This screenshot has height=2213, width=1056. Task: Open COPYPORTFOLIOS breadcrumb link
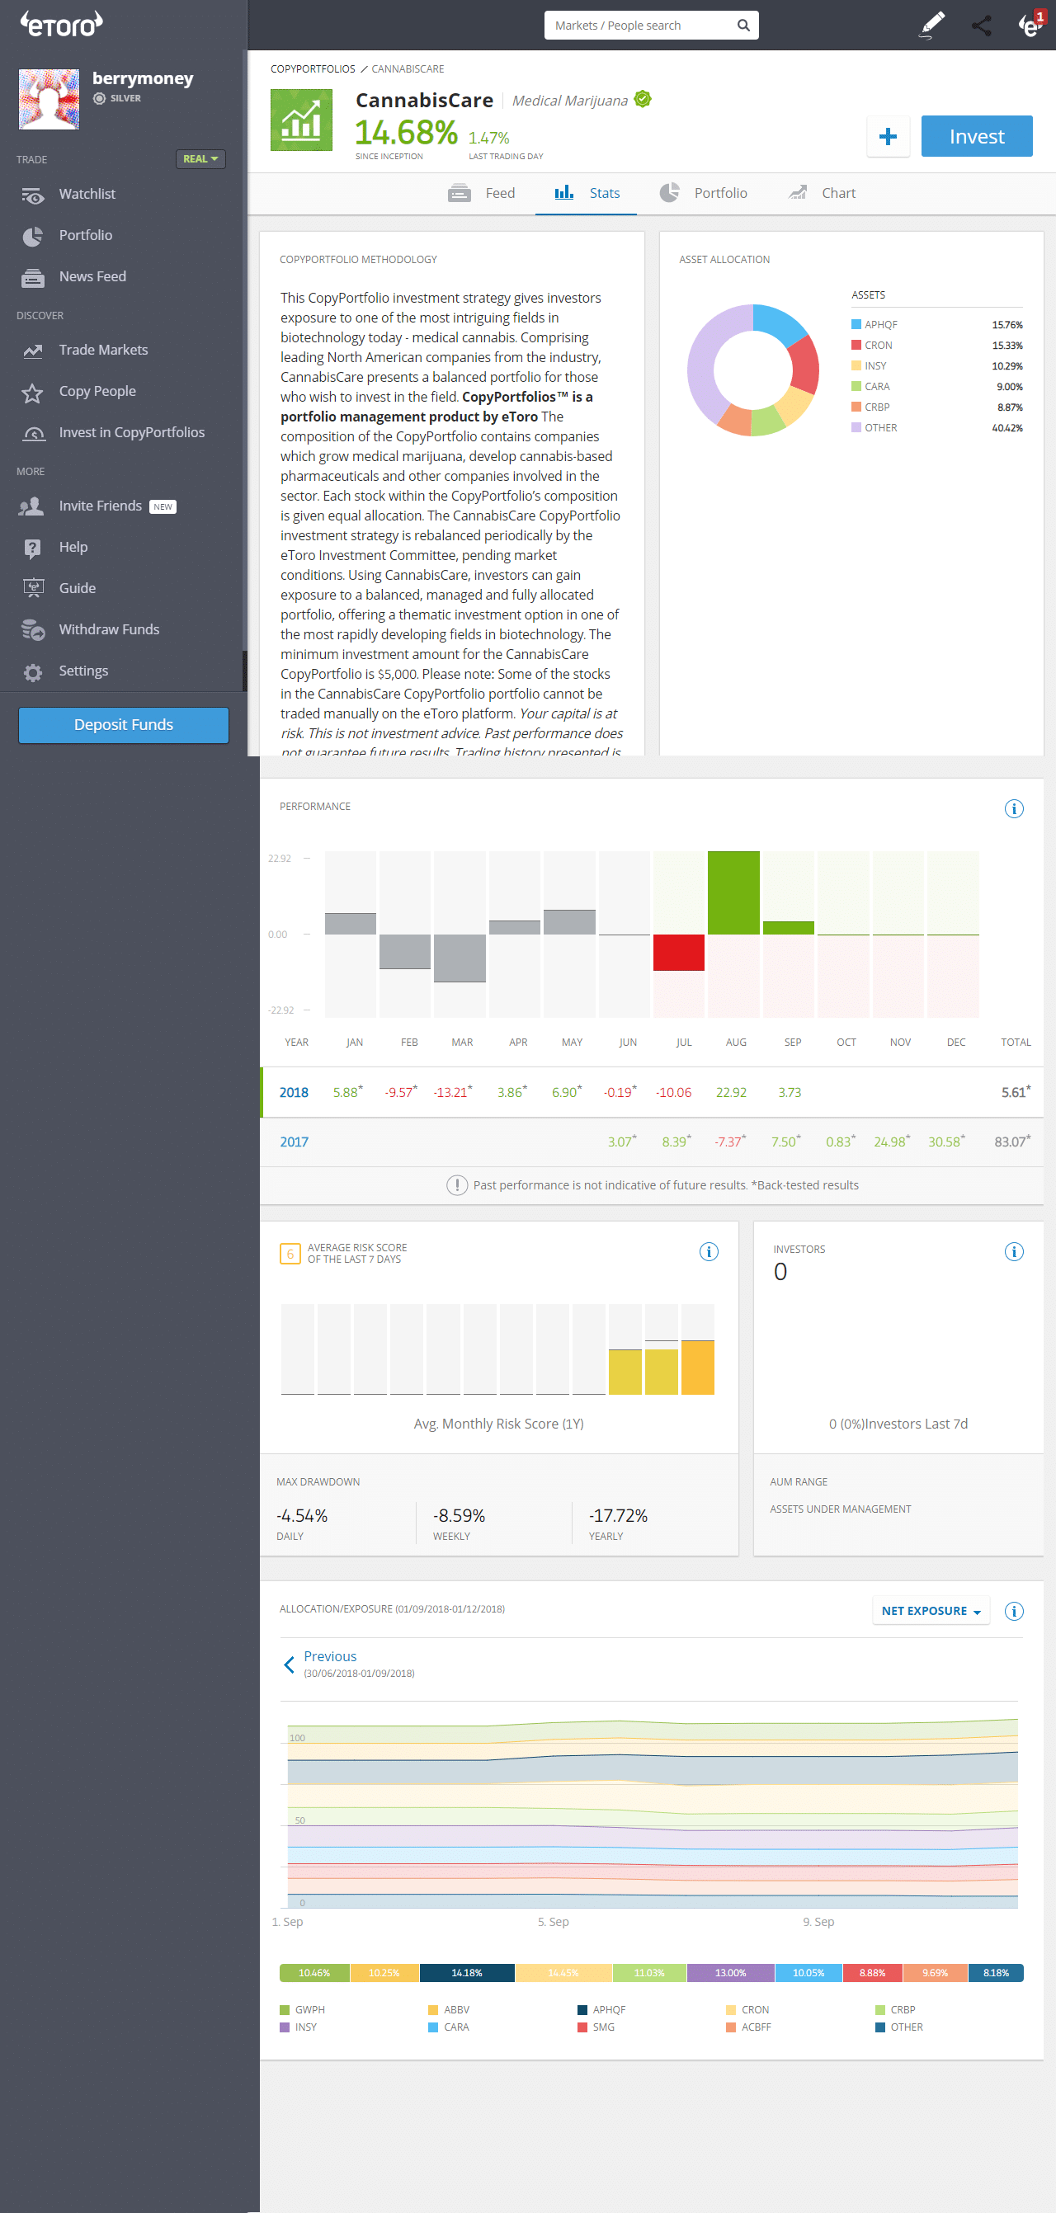click(x=313, y=68)
